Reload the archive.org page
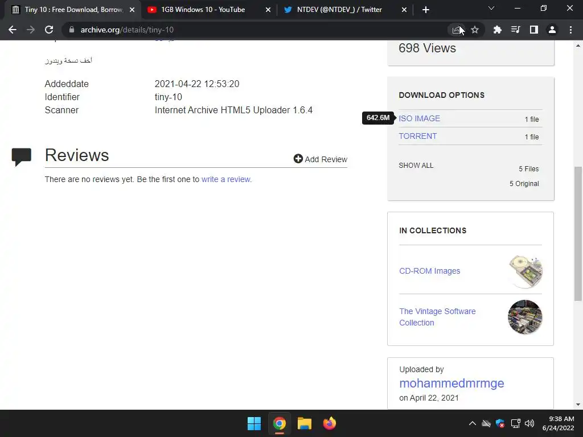 coord(49,30)
